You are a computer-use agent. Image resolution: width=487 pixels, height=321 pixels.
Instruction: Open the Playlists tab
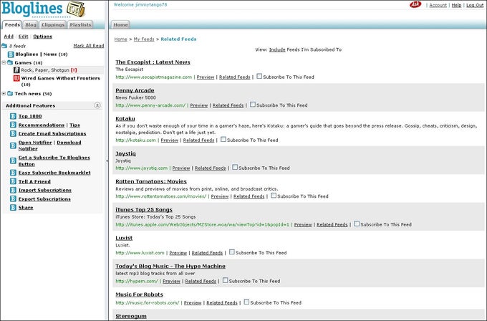point(80,25)
